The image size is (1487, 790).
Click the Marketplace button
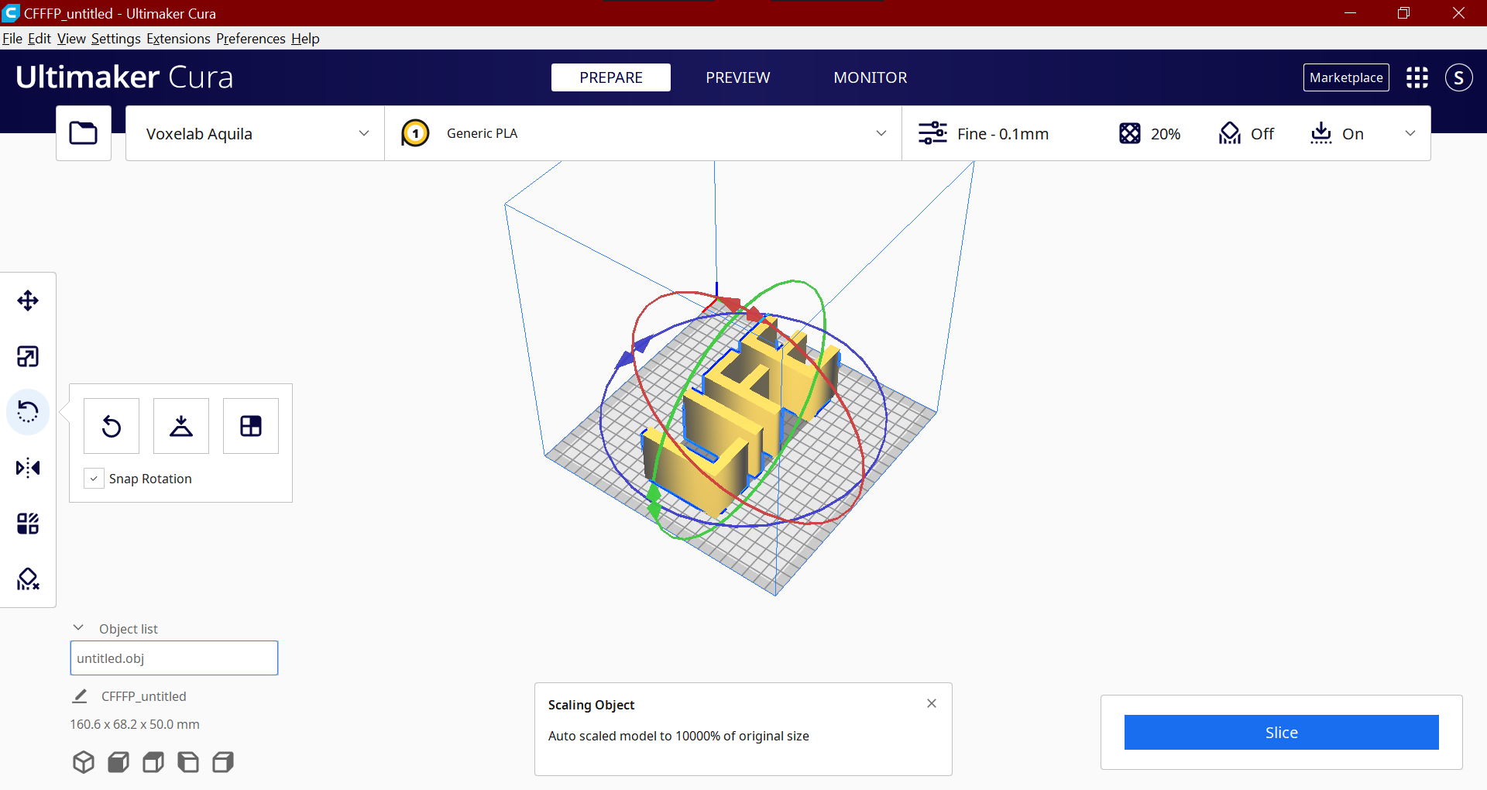pos(1346,77)
